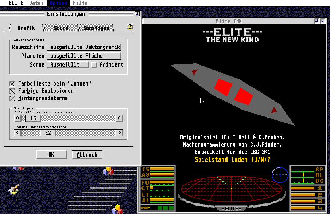Image resolution: width=330 pixels, height=214 pixels.
Task: Confirm settings with OK button
Action: coord(51,155)
